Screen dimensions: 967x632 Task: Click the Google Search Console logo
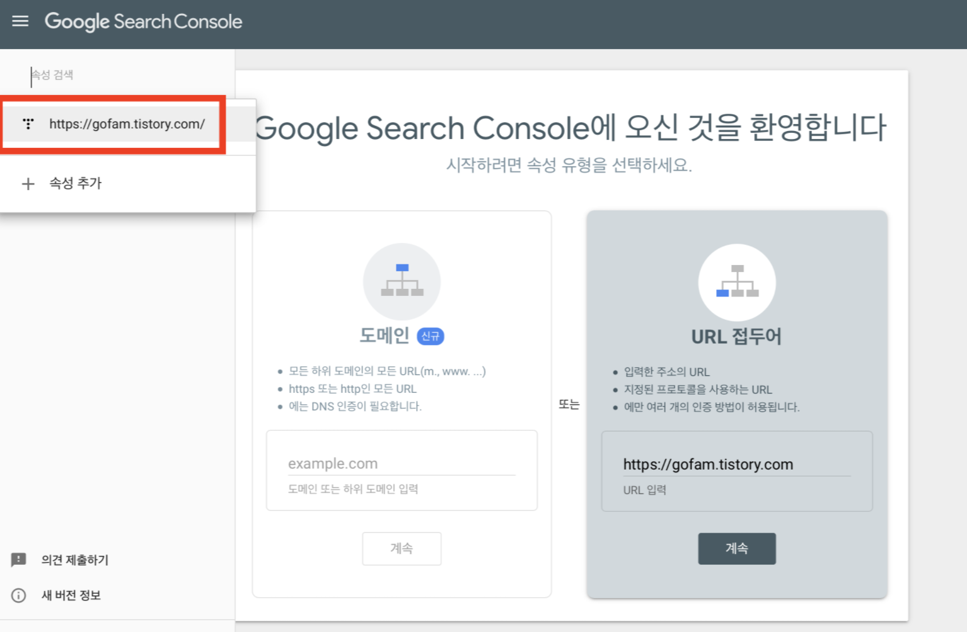[x=143, y=21]
